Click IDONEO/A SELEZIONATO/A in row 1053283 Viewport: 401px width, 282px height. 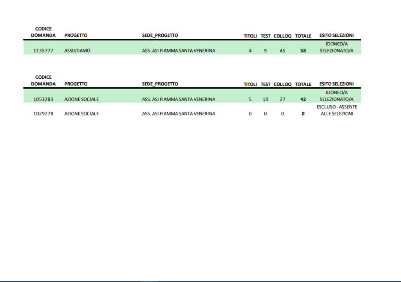[336, 96]
